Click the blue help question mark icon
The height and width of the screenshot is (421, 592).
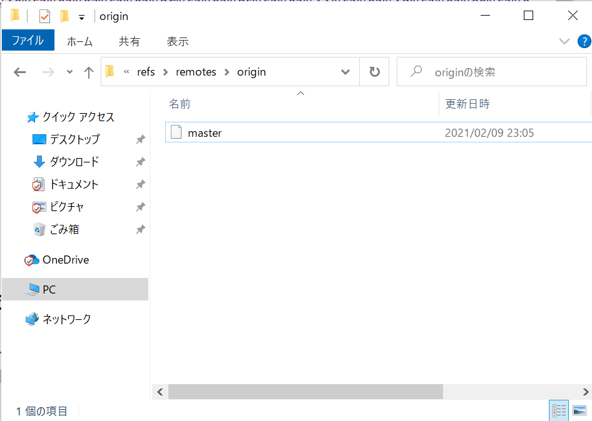(x=584, y=41)
